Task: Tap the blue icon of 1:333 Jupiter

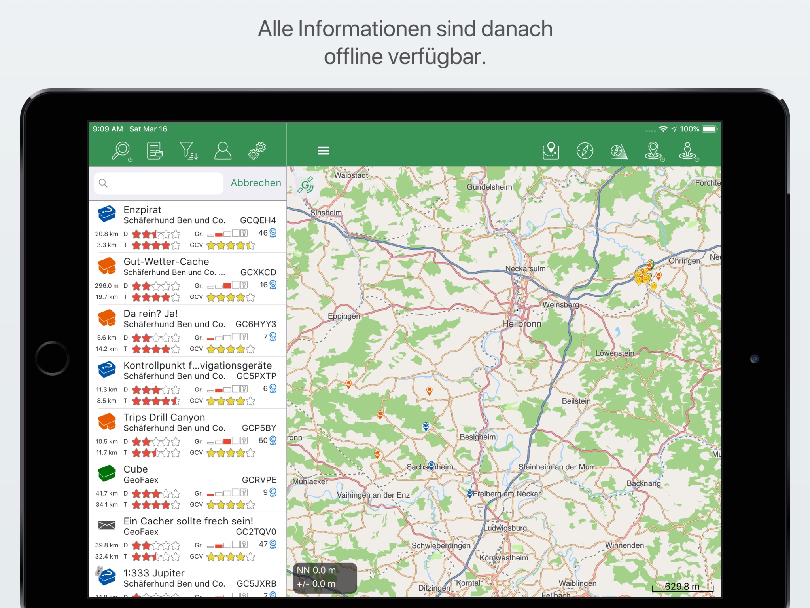Action: [x=106, y=576]
